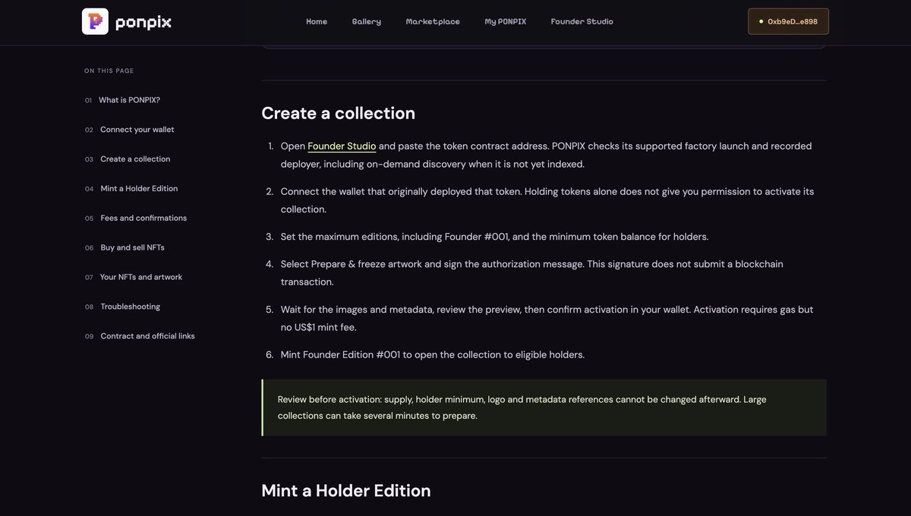The width and height of the screenshot is (911, 516).
Task: Click the connected wallet 0xb9eD…e898 button
Action: [x=788, y=21]
